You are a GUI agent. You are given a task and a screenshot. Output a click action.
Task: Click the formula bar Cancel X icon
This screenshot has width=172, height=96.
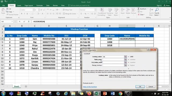pos(20,22)
